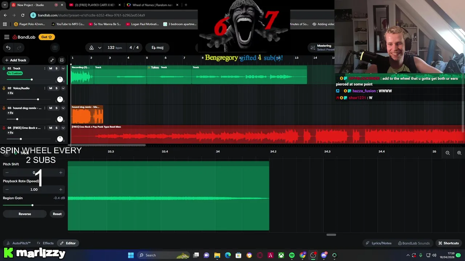Click the Reset button
The image size is (465, 261).
pos(57,214)
